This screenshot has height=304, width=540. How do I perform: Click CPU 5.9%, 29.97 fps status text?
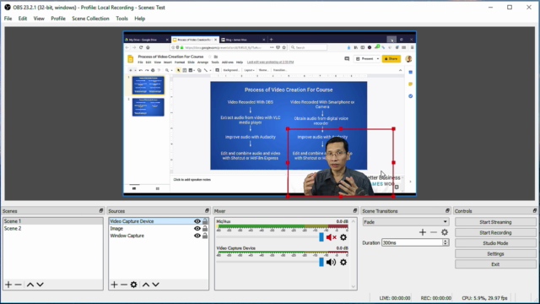point(484,298)
